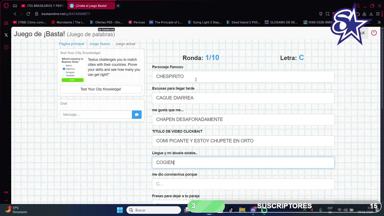Screen dimensions: 384x216
Task: Click the by Gamiac.net badge
Action: (x=106, y=29)
